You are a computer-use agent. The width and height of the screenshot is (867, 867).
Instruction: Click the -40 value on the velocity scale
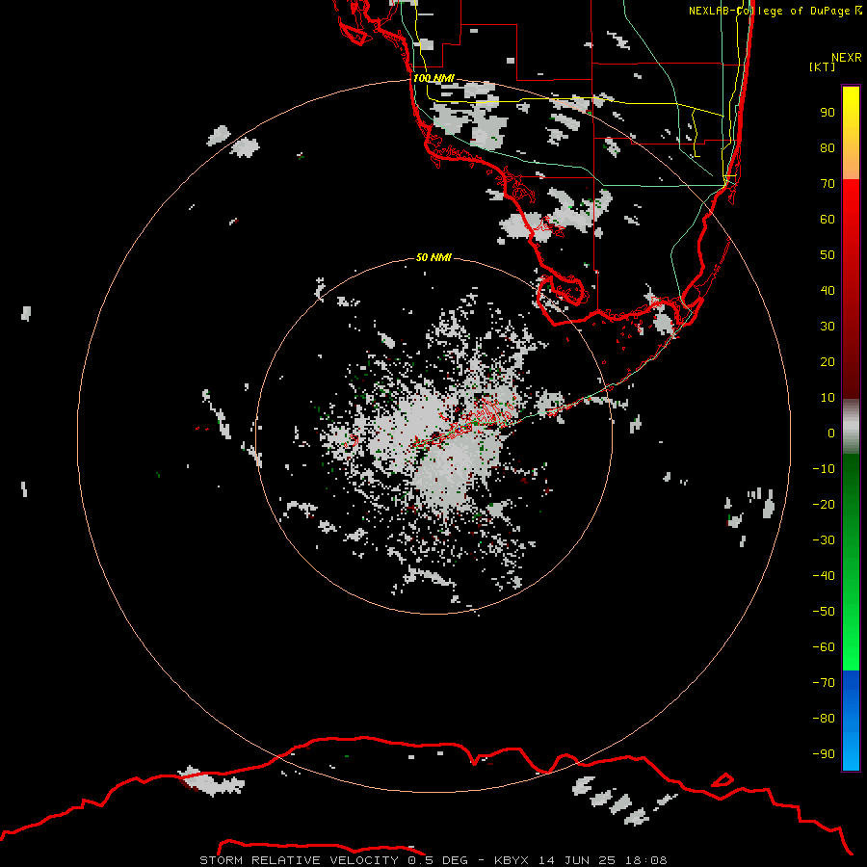pos(824,576)
